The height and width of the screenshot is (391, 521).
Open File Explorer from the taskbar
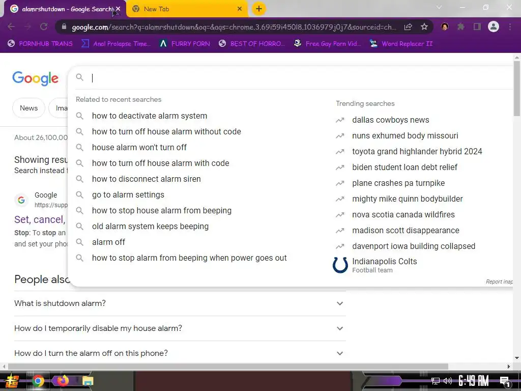88,381
